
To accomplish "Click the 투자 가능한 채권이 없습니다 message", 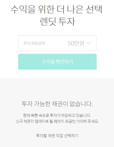I will 57,104.
